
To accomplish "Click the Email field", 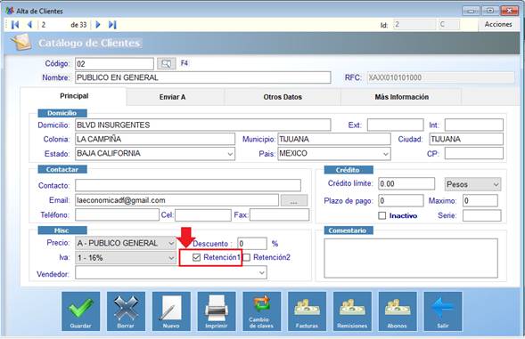I will coord(176,200).
